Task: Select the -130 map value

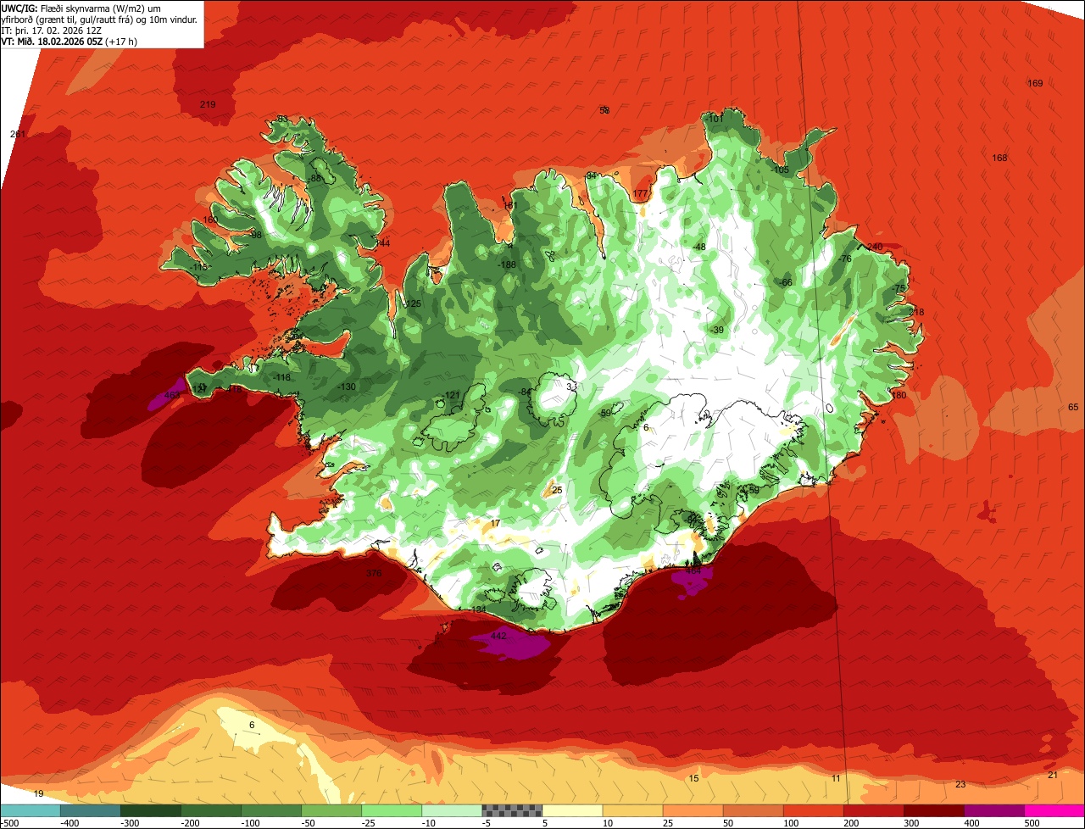Action: tap(347, 387)
